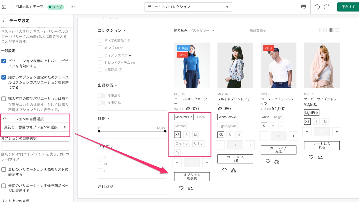
Task: Add オーバーサイズシャツ to cart
Action: (x=322, y=145)
